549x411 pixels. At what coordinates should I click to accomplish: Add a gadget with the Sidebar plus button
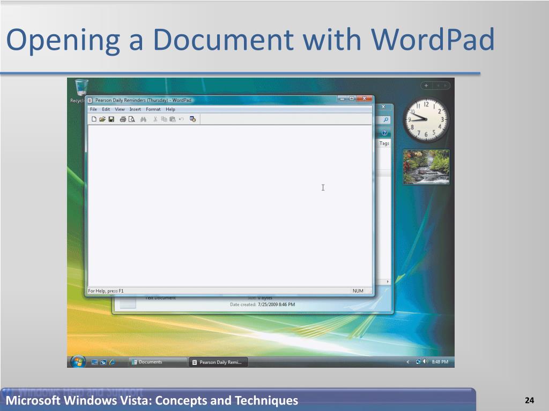[x=426, y=85]
